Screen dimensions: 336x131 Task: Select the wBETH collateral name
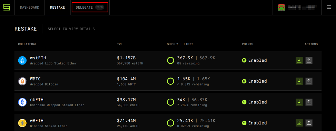click(37, 121)
